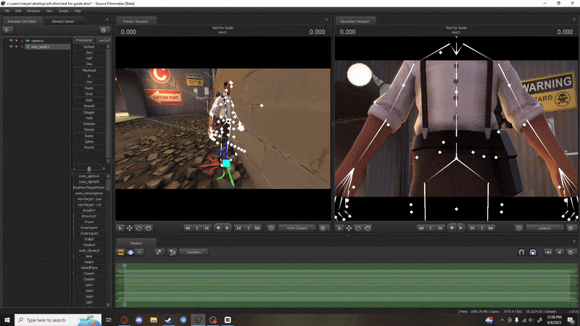580x326 pixels.
Task: Open secondary viewport gear settings
Action: [x=571, y=228]
